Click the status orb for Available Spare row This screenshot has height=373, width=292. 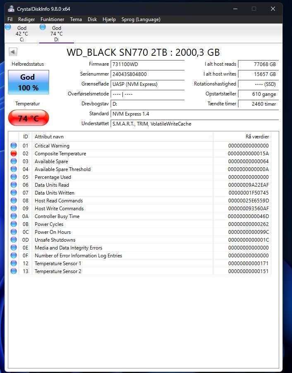point(14,161)
